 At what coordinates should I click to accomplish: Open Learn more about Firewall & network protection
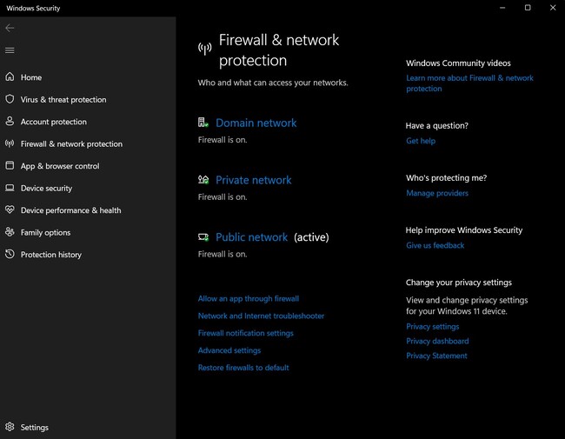tap(469, 83)
